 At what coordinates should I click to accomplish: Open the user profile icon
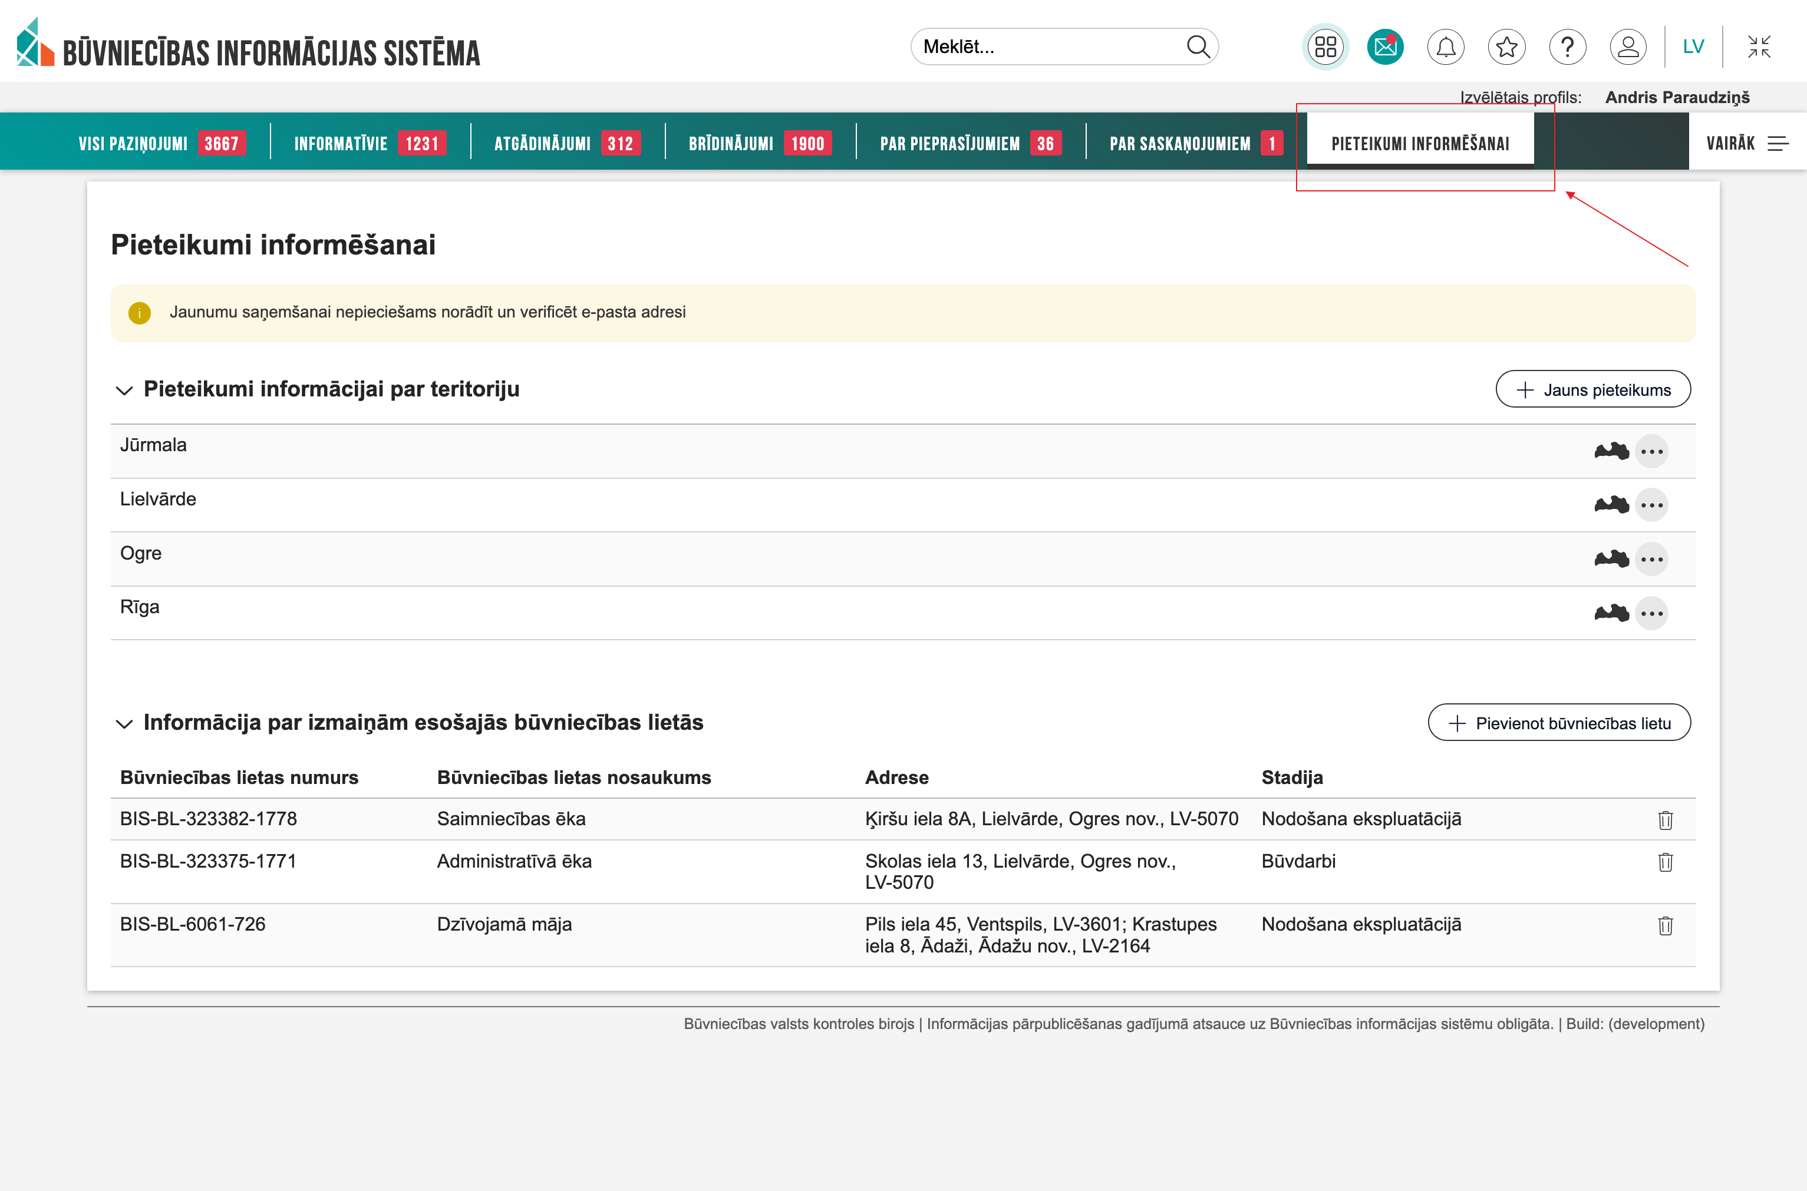coord(1628,47)
